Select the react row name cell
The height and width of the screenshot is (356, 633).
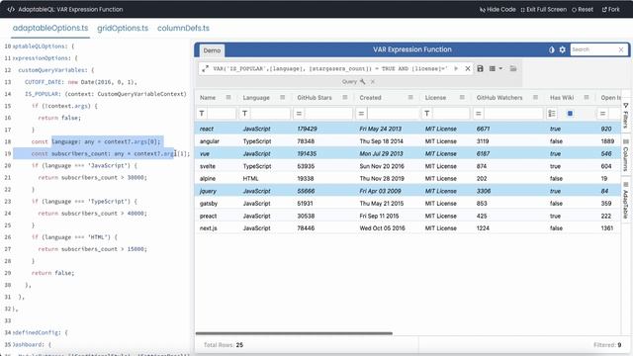[207, 129]
